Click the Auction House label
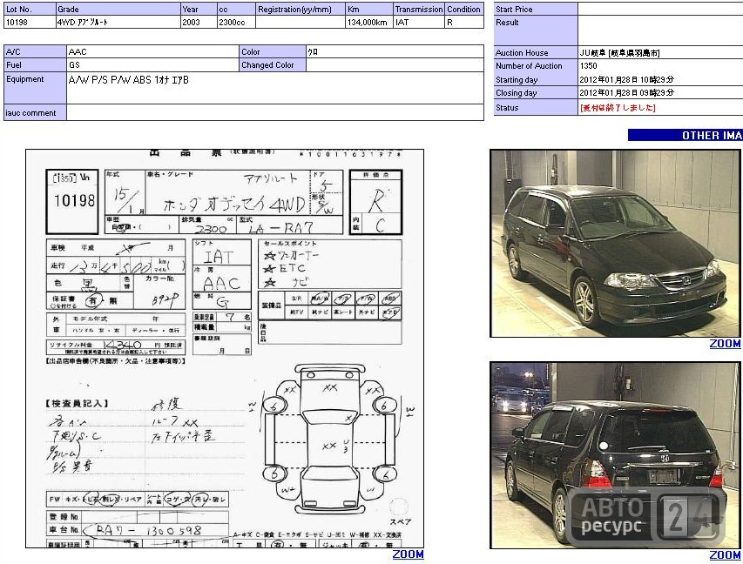This screenshot has width=743, height=564. pyautogui.click(x=522, y=52)
